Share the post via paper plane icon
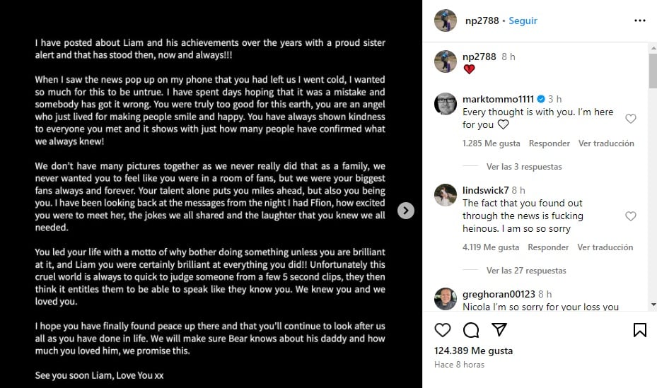Viewport: 657px width, 388px height. point(499,330)
